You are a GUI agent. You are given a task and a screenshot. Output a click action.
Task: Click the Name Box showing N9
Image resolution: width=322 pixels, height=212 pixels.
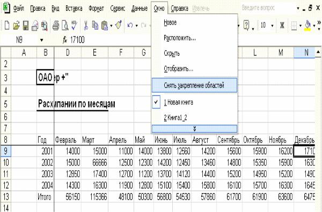[x=19, y=40]
